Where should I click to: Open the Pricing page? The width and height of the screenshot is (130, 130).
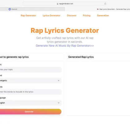[87, 15]
